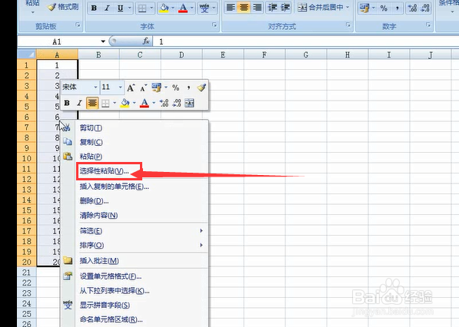Expand the 排序(O) submenu
459x327 pixels.
(135, 245)
